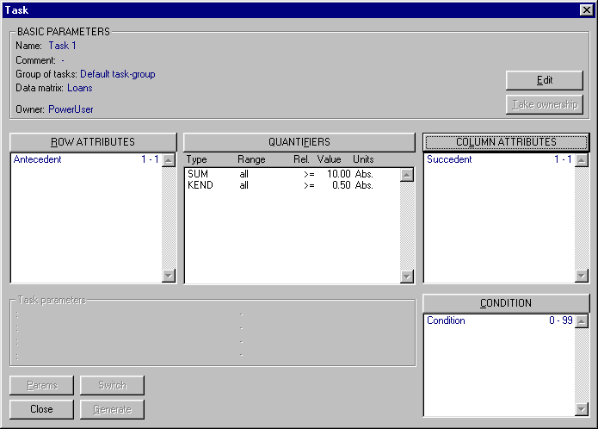Click the down arrow of Column Attributes scrollbar

(581, 275)
